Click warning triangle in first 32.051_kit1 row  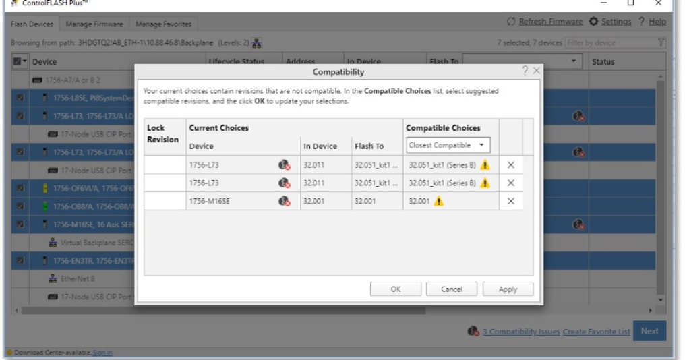click(485, 165)
